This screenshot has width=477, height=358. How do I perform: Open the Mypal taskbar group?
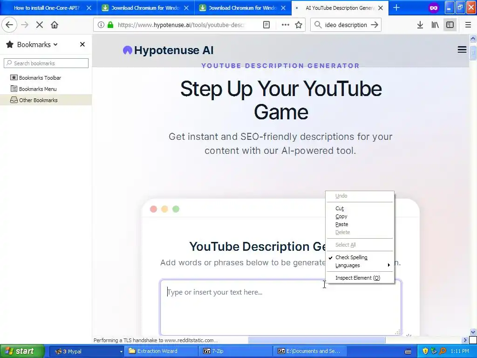coord(86,351)
